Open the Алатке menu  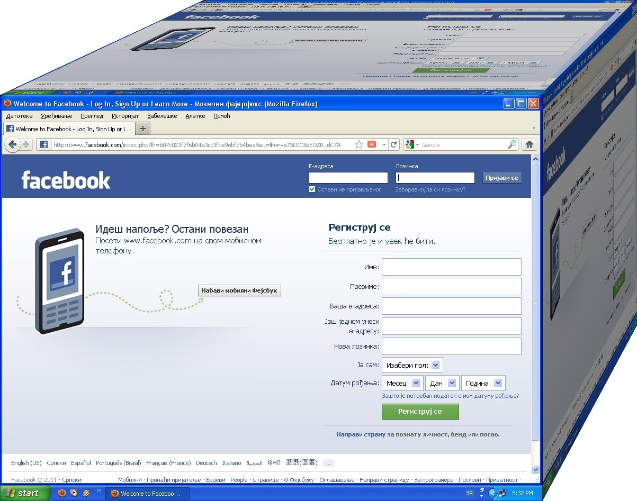coord(195,116)
